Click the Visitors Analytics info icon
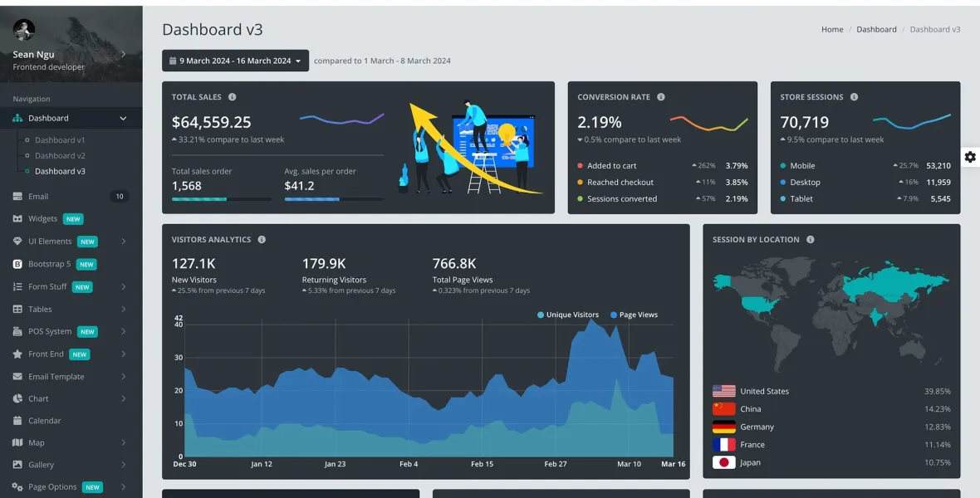The image size is (980, 498). coord(262,240)
